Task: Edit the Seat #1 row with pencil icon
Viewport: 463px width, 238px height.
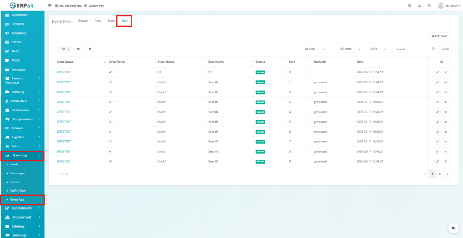Action: (437, 82)
